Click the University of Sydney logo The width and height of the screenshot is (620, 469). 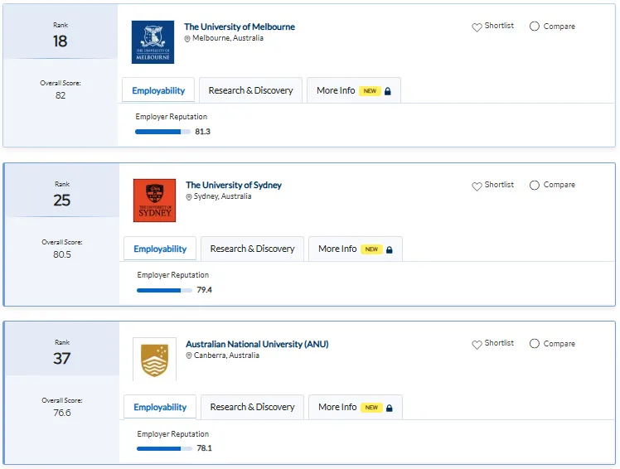pyautogui.click(x=154, y=201)
